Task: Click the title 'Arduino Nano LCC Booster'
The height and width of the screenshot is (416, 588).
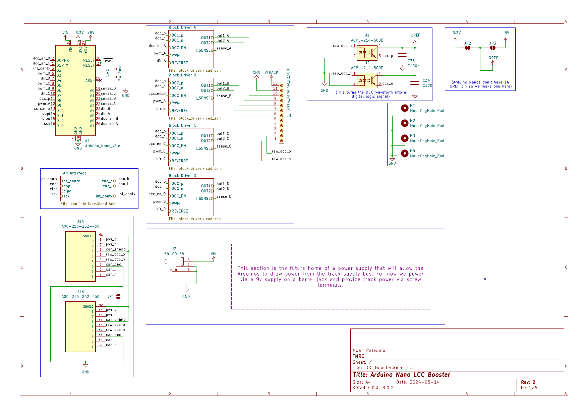Action: (402, 375)
